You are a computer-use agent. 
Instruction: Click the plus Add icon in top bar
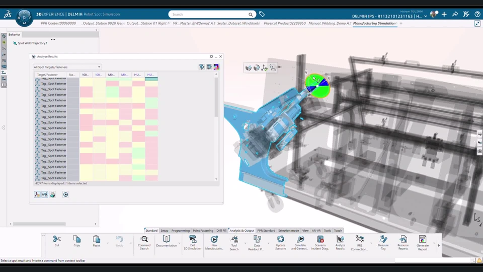(x=444, y=14)
